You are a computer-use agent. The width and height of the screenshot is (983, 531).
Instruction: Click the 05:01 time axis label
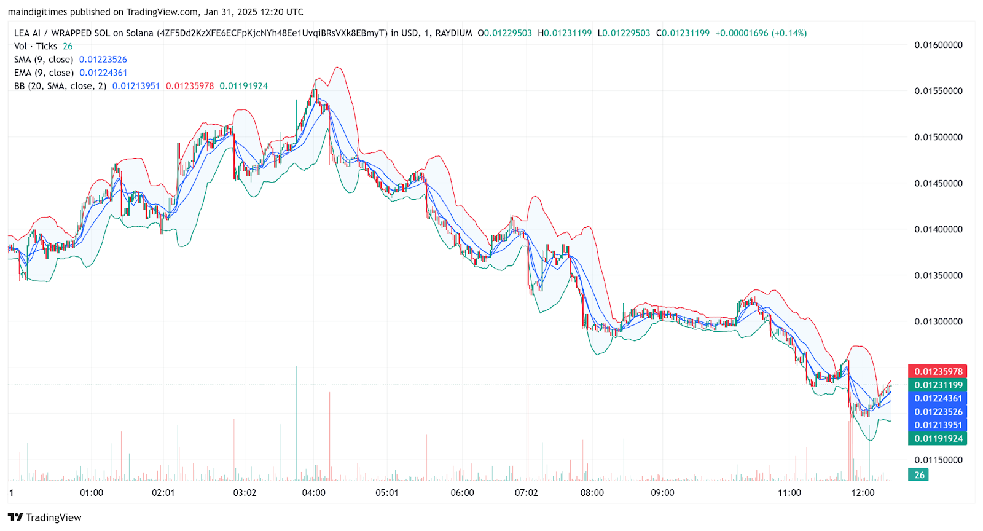(387, 493)
